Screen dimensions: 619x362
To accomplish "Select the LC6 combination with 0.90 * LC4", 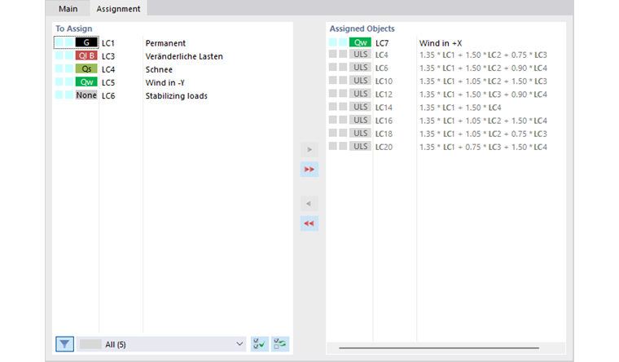I will click(x=483, y=68).
